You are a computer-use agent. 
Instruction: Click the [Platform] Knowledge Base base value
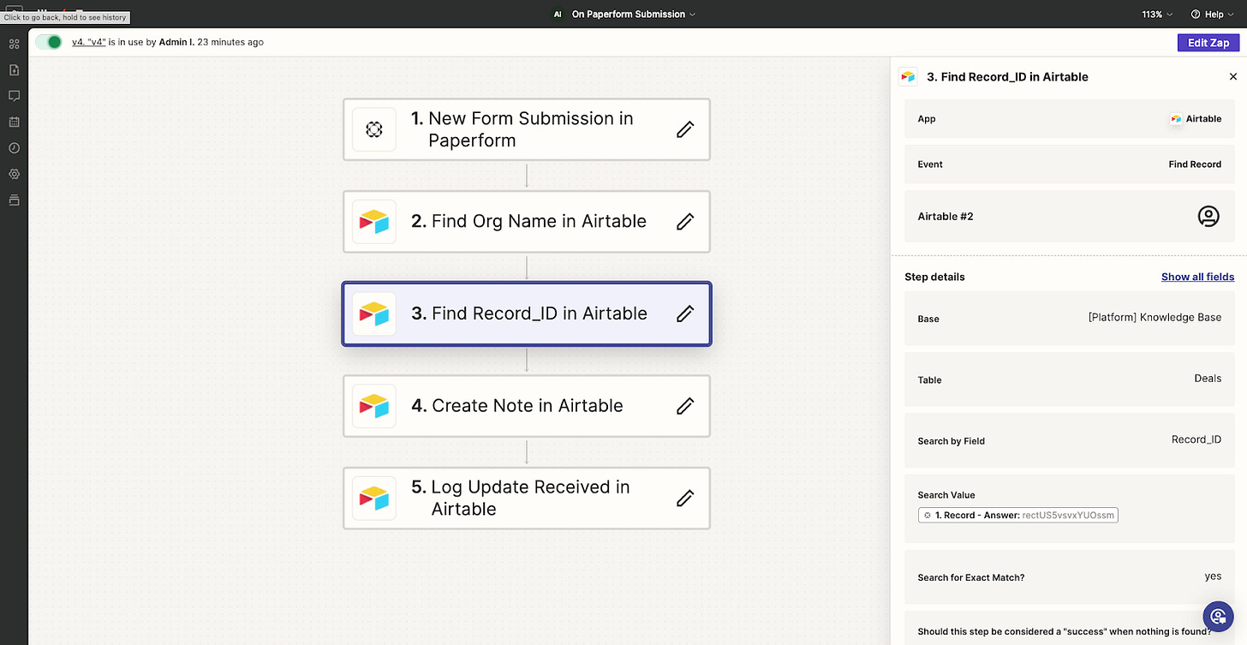[x=1155, y=317]
